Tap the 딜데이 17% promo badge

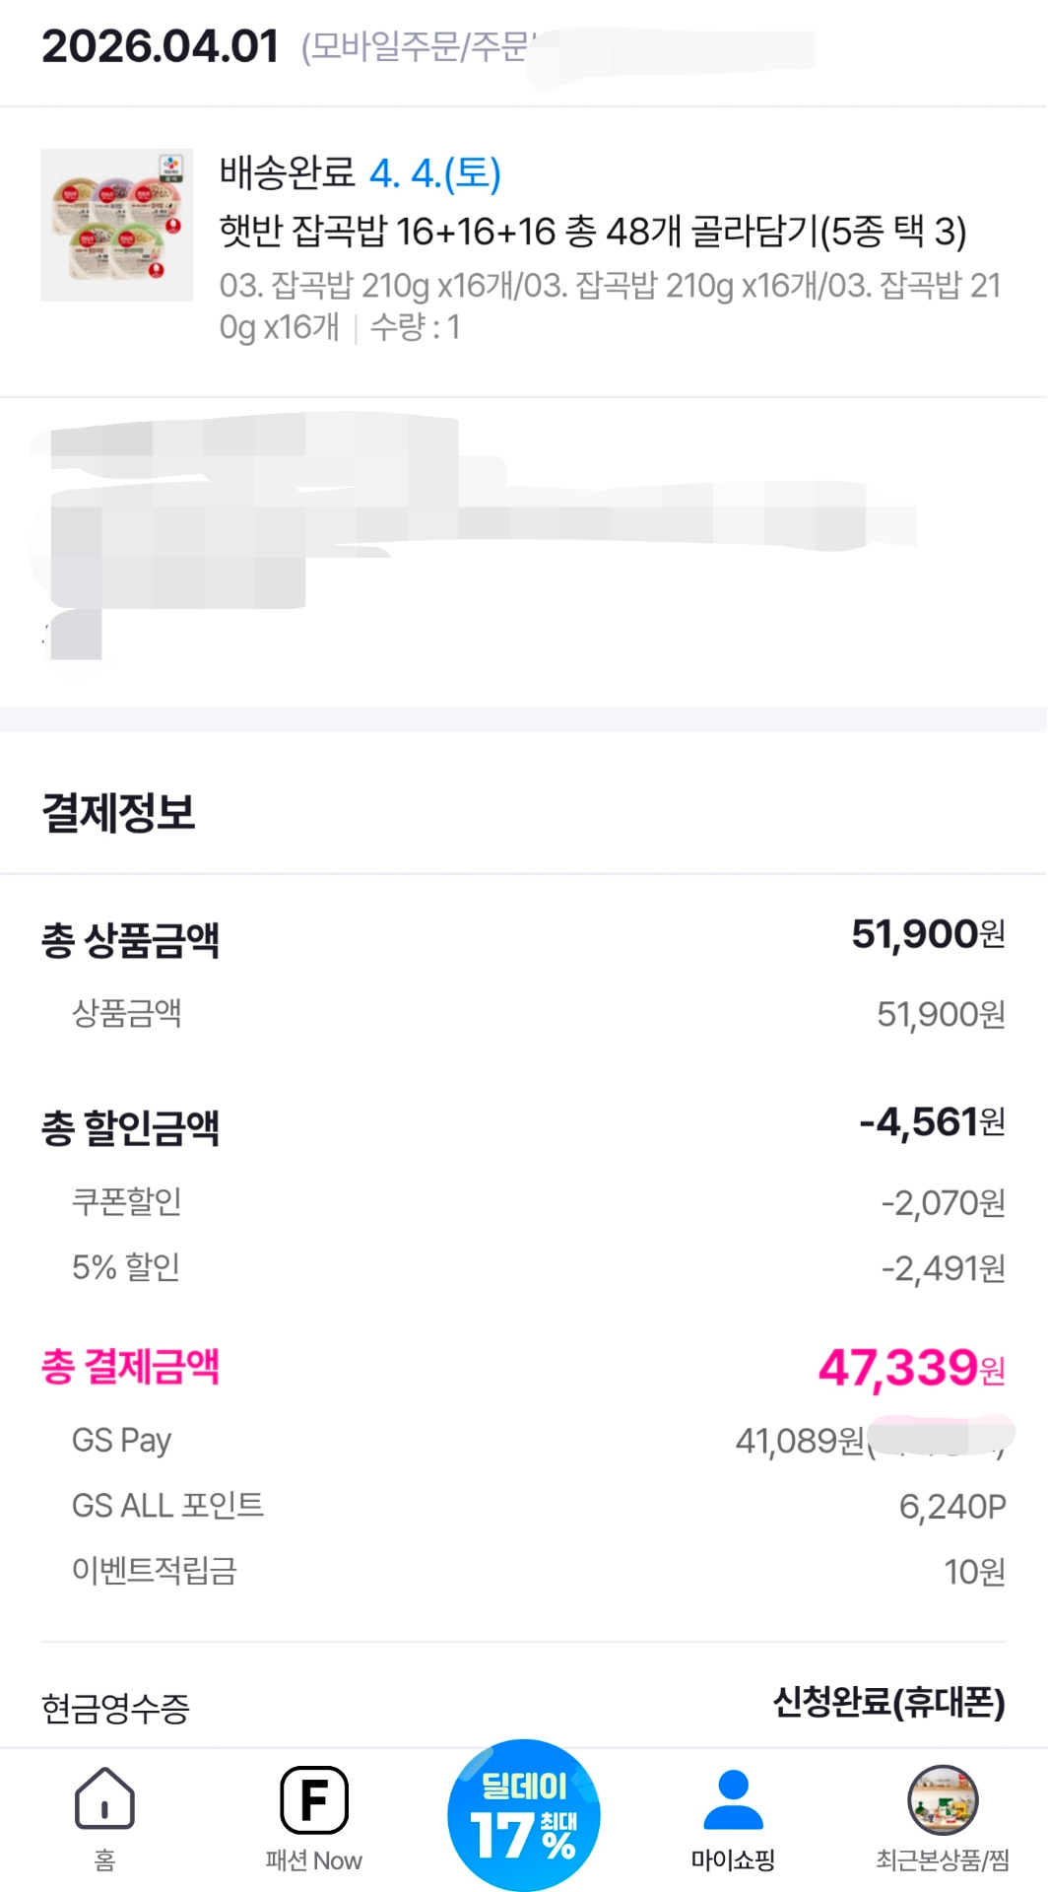tap(524, 1815)
